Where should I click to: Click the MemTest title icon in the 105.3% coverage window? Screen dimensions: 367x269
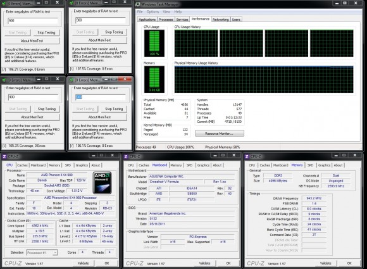[x=4, y=80]
